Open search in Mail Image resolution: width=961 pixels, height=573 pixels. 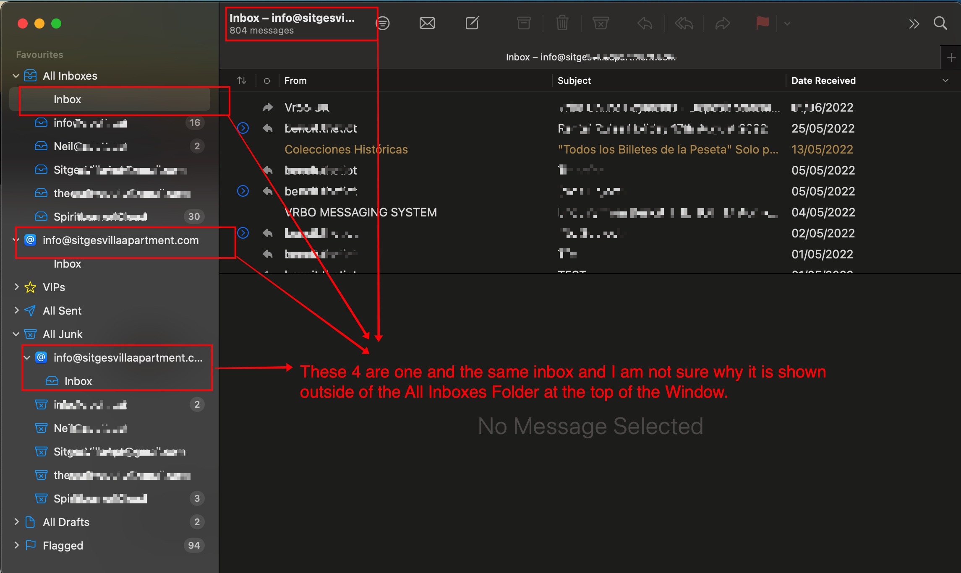tap(940, 23)
